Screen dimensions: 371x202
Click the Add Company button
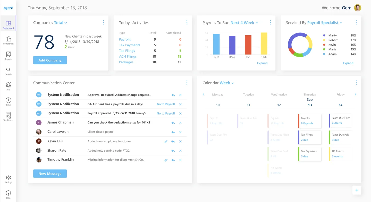[50, 60]
